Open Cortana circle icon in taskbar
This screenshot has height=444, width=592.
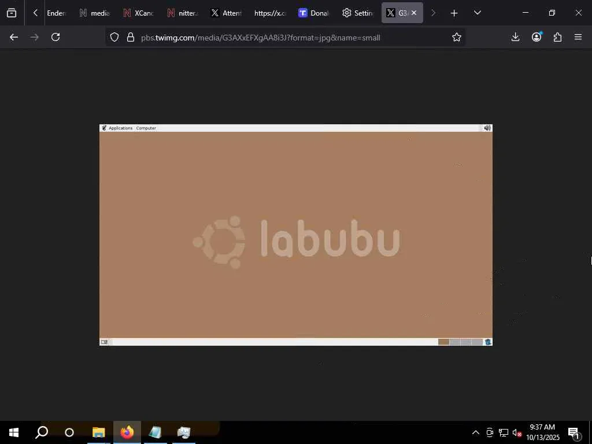pyautogui.click(x=69, y=432)
